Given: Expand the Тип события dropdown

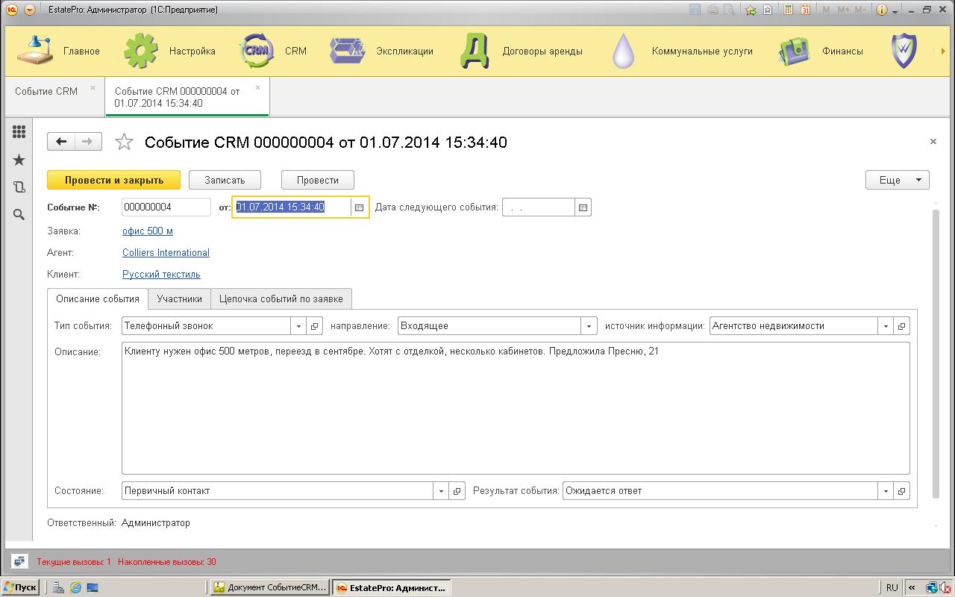Looking at the screenshot, I should (x=298, y=326).
